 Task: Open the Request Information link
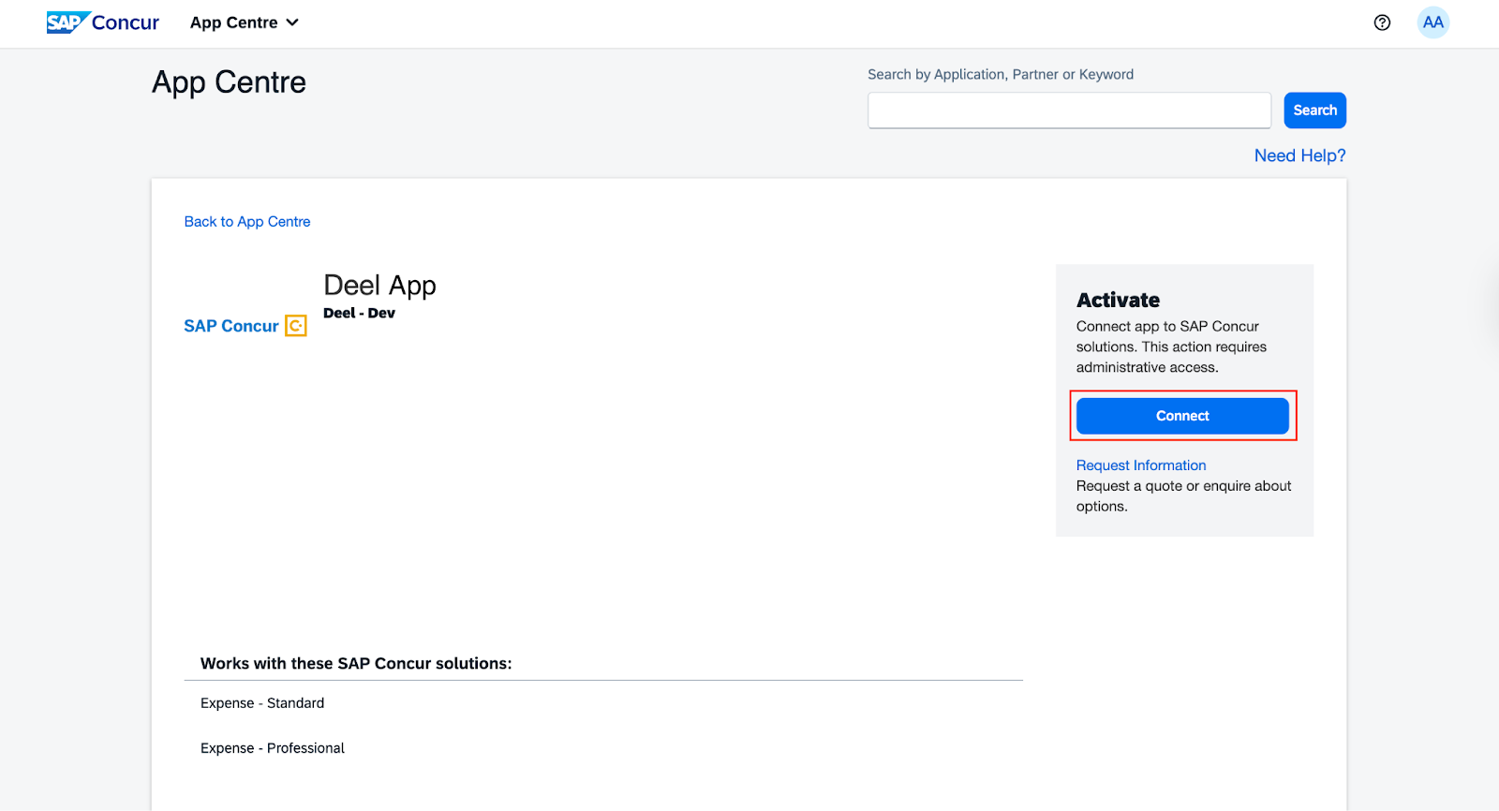coord(1140,465)
